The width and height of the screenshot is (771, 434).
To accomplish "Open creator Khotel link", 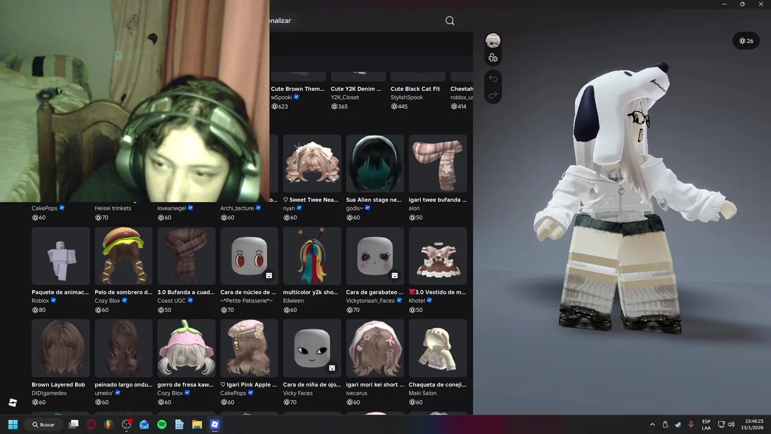I will point(417,300).
